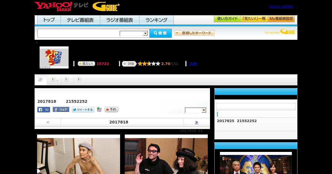Click the 見たい! plus button
The image size is (332, 174).
click(x=86, y=64)
